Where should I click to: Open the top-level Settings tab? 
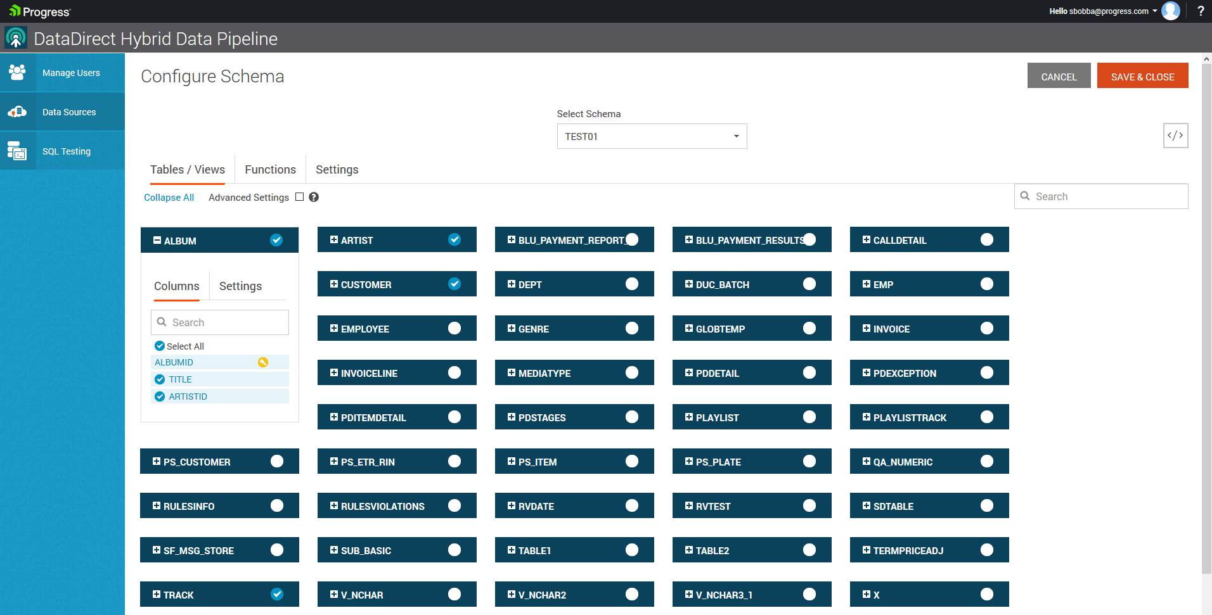337,170
